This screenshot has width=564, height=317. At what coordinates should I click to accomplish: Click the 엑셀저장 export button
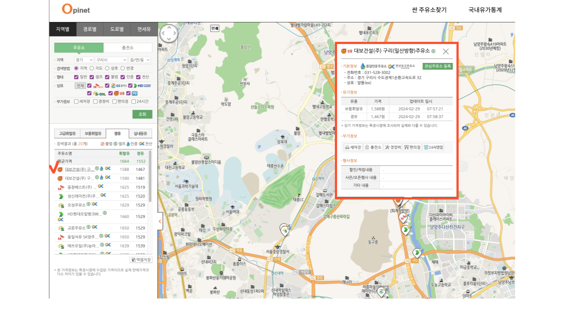pos(141,260)
